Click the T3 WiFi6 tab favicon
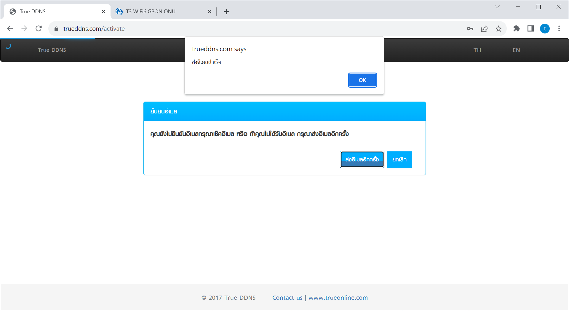The height and width of the screenshot is (311, 569). [119, 12]
